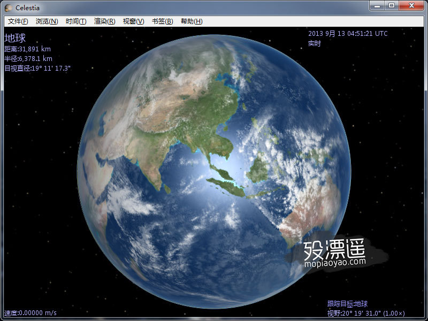Viewport: 428px width, 321px height.
Task: Click the 距离:31,891 km readout
Action: coord(28,49)
